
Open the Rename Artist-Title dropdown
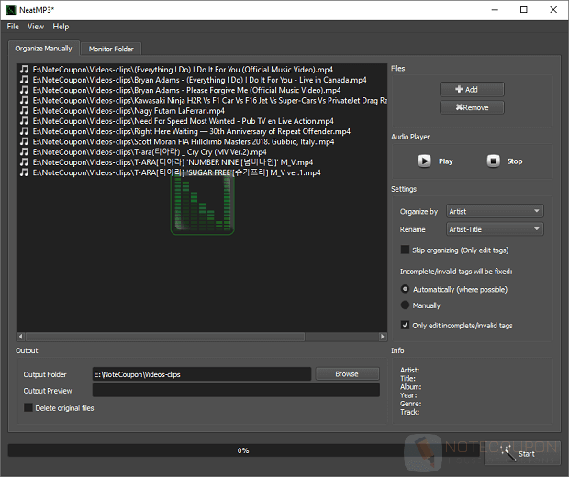[x=495, y=229]
